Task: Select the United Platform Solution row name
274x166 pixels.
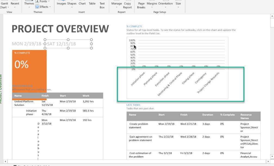Action: 24,103
